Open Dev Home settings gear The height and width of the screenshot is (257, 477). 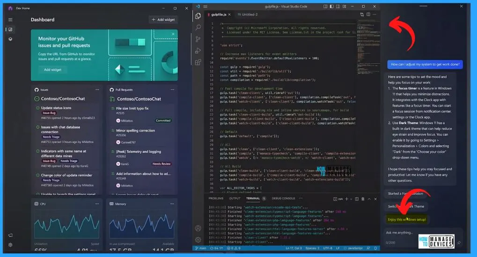point(10,245)
